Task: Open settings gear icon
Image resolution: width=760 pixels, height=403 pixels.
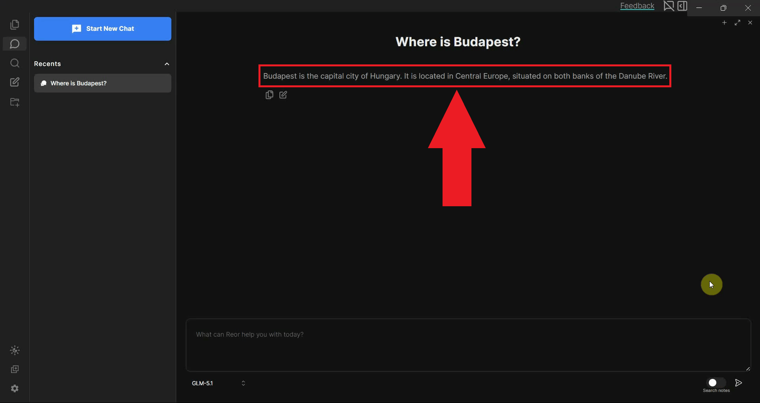Action: (x=15, y=388)
